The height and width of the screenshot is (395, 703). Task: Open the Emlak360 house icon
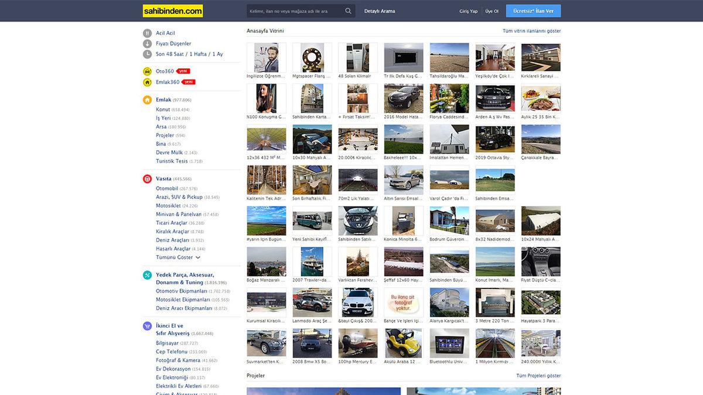tap(147, 83)
